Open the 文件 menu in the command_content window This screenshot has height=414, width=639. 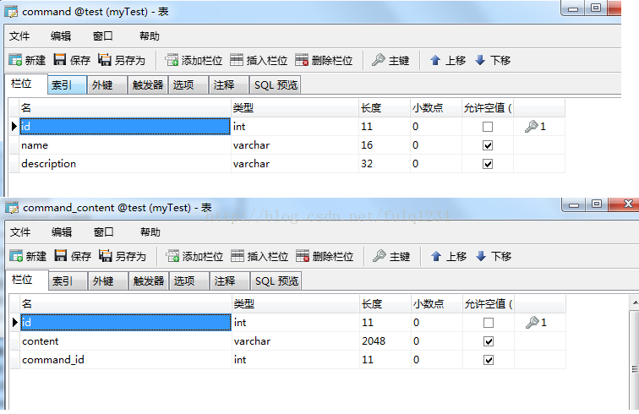point(20,232)
